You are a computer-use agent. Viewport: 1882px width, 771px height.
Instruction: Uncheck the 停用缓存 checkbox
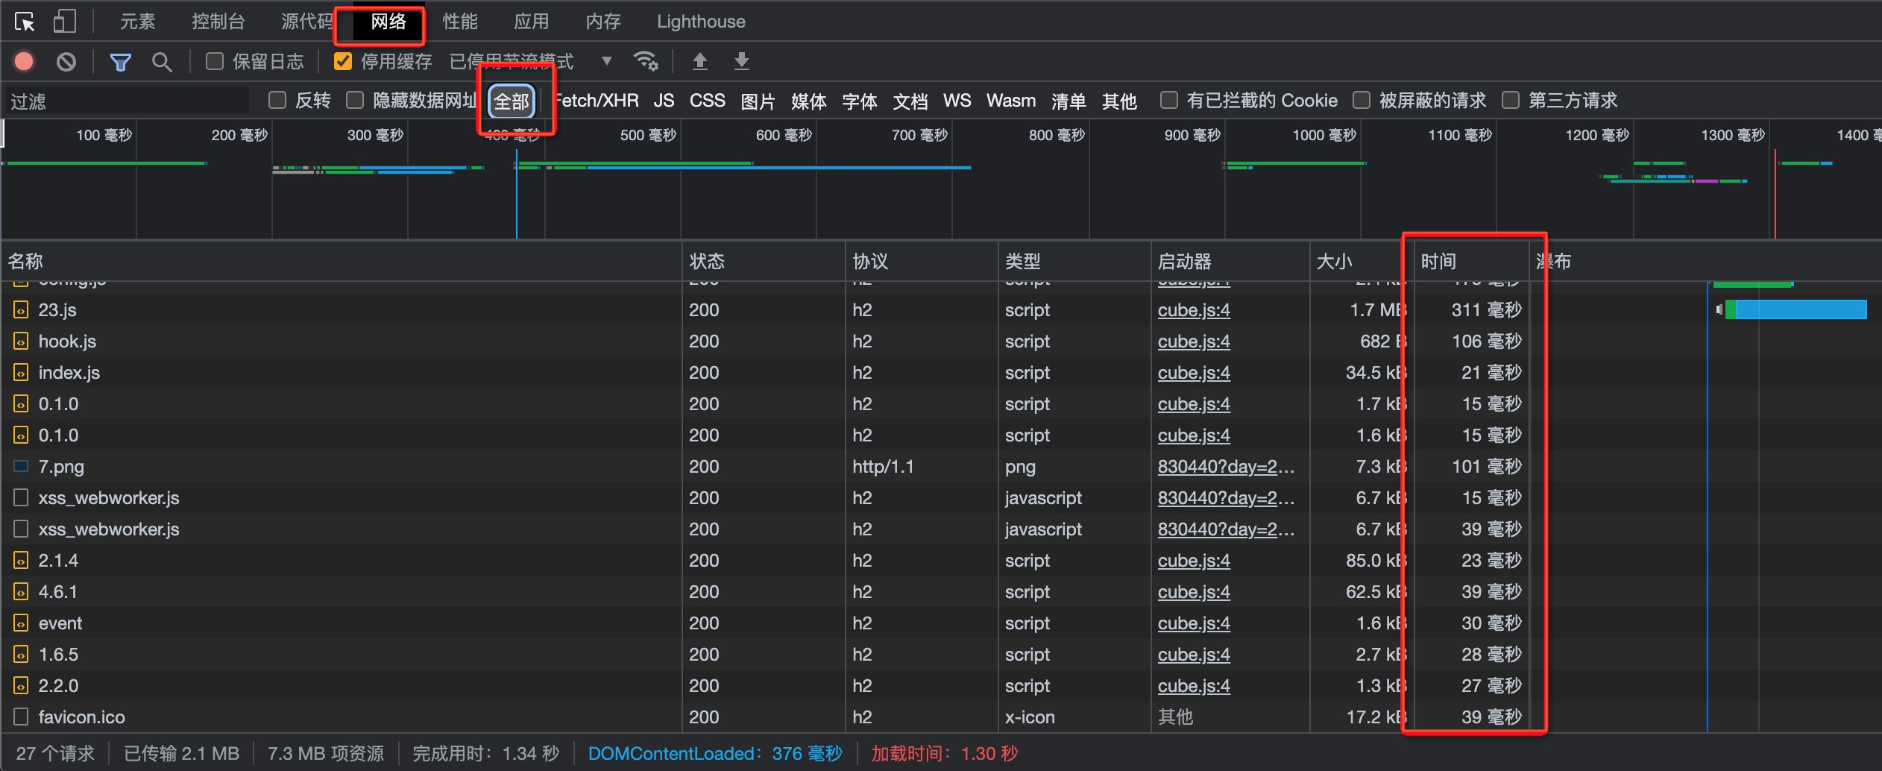pyautogui.click(x=343, y=61)
